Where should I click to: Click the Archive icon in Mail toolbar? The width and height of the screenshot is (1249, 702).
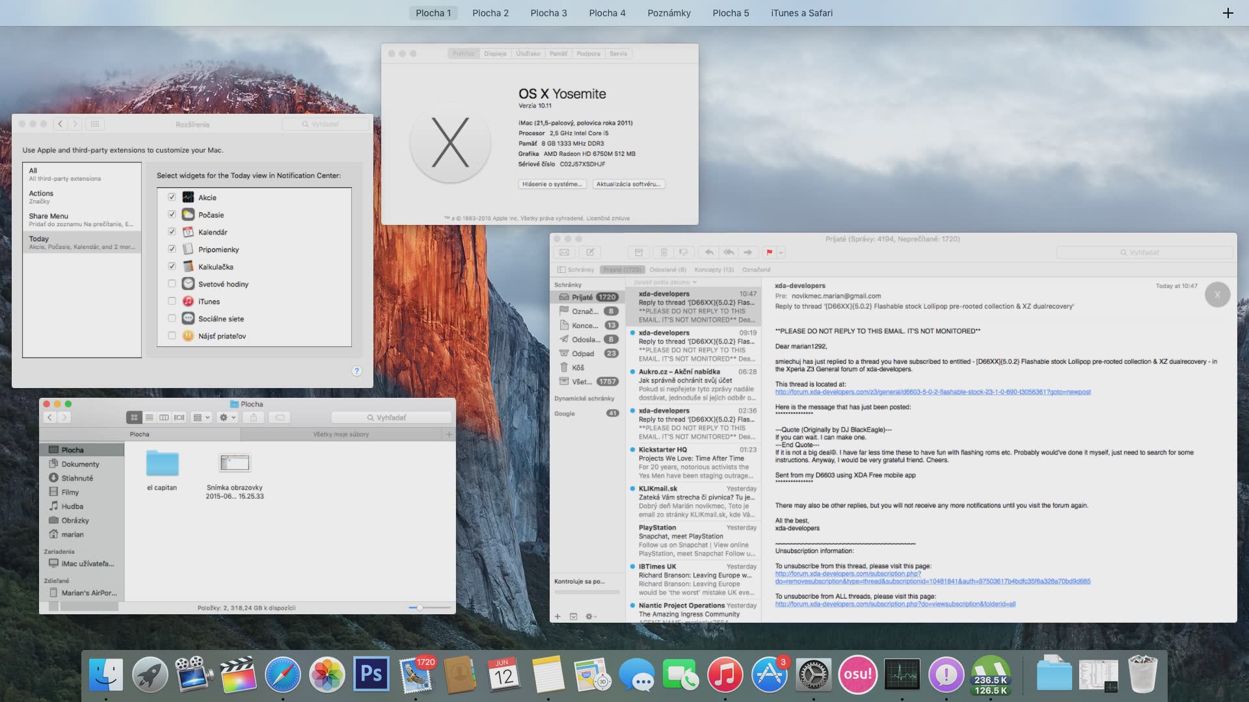[639, 252]
